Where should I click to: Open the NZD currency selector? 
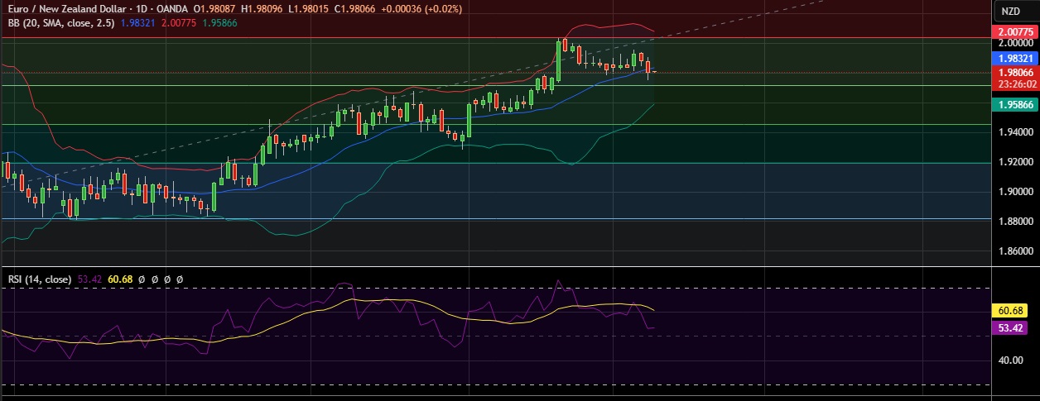coord(1010,11)
